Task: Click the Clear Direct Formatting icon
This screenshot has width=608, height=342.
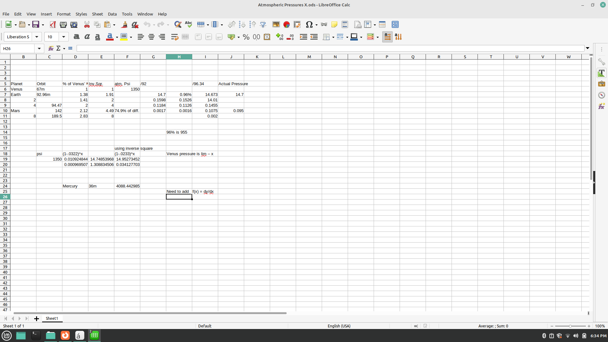Action: (x=135, y=24)
